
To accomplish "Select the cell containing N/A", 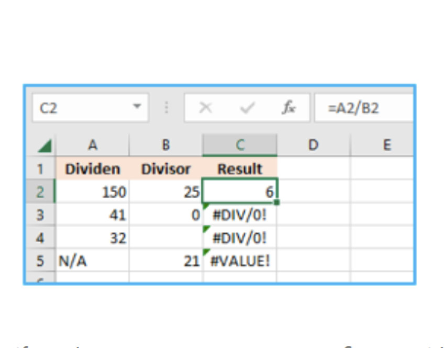I will [92, 261].
